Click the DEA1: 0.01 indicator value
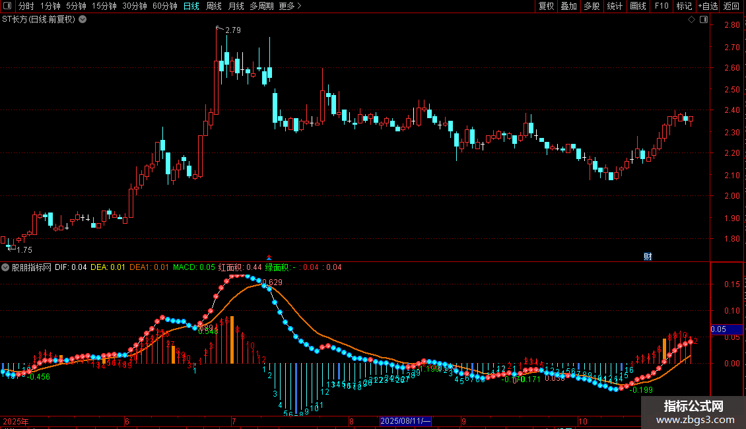 (x=149, y=267)
